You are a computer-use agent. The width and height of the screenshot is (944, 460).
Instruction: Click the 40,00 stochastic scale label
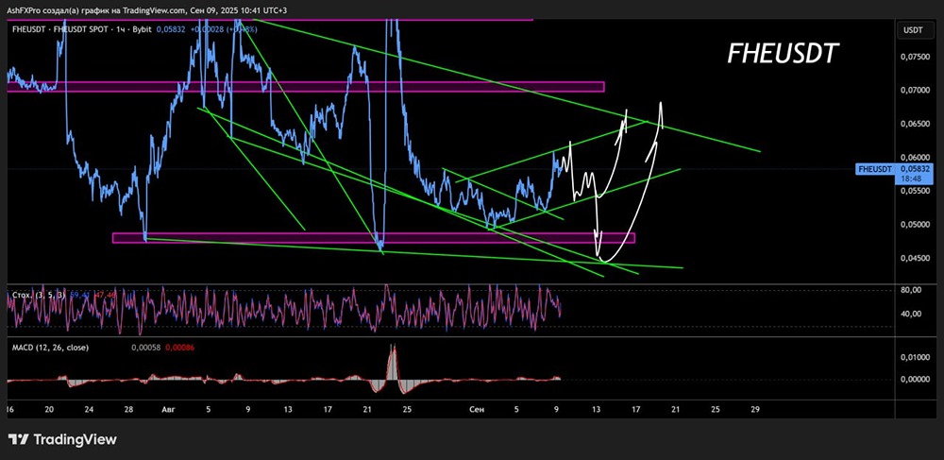coord(913,314)
